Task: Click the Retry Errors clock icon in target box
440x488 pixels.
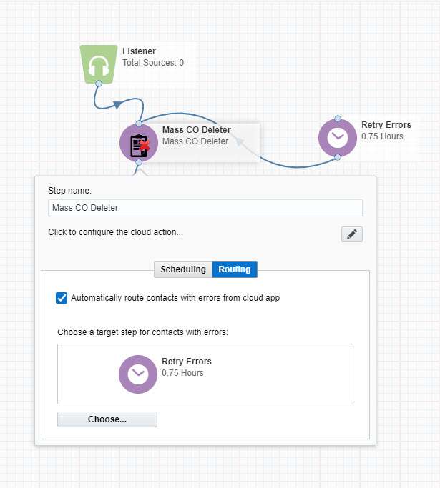Action: click(x=138, y=374)
